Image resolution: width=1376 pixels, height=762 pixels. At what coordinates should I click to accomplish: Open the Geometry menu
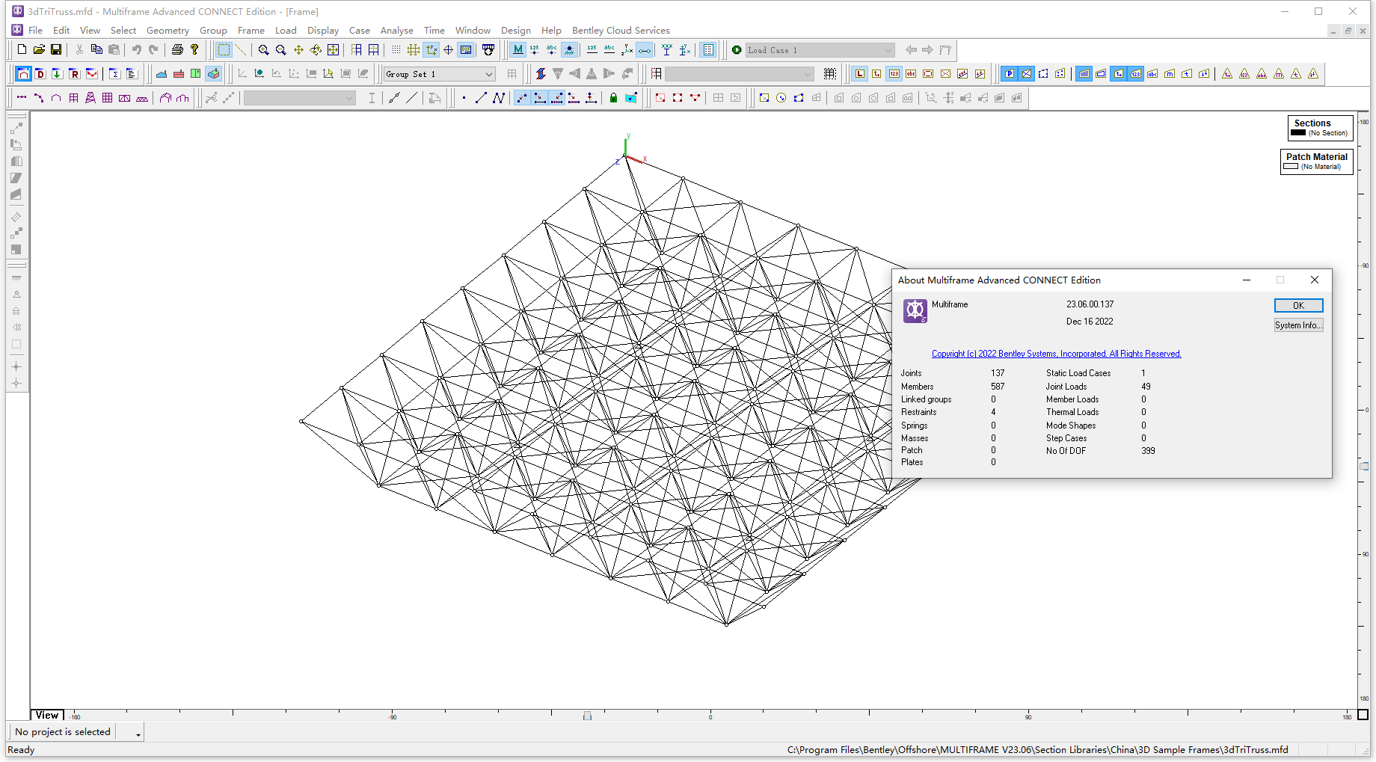click(168, 31)
